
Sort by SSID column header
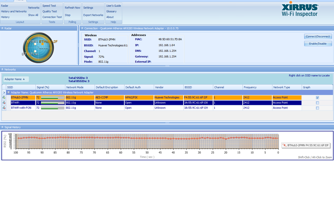click(21, 87)
